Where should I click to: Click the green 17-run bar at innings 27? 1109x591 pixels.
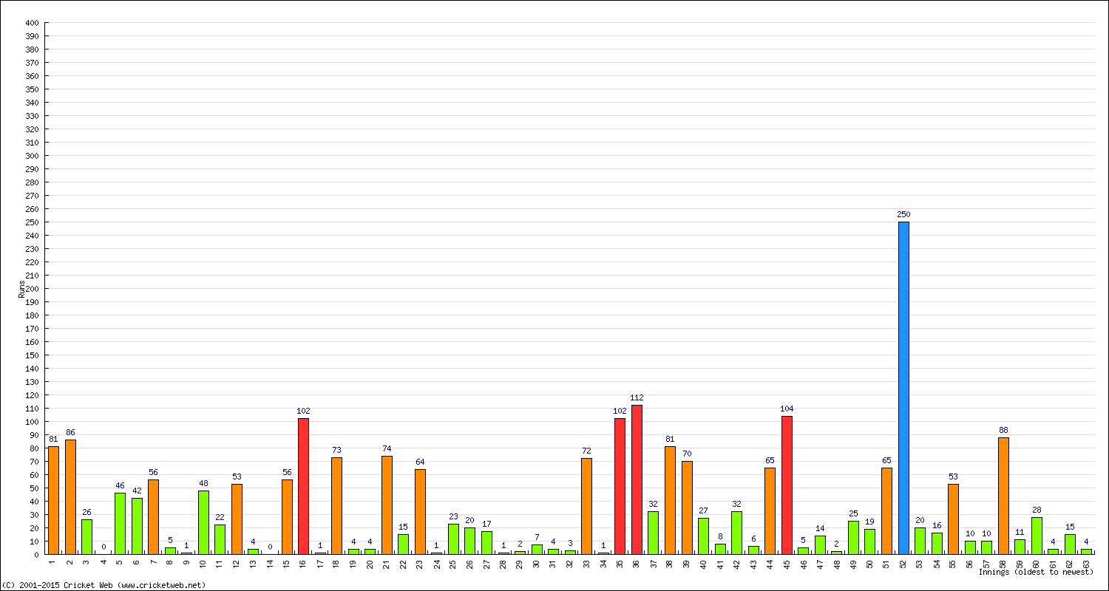(x=486, y=542)
